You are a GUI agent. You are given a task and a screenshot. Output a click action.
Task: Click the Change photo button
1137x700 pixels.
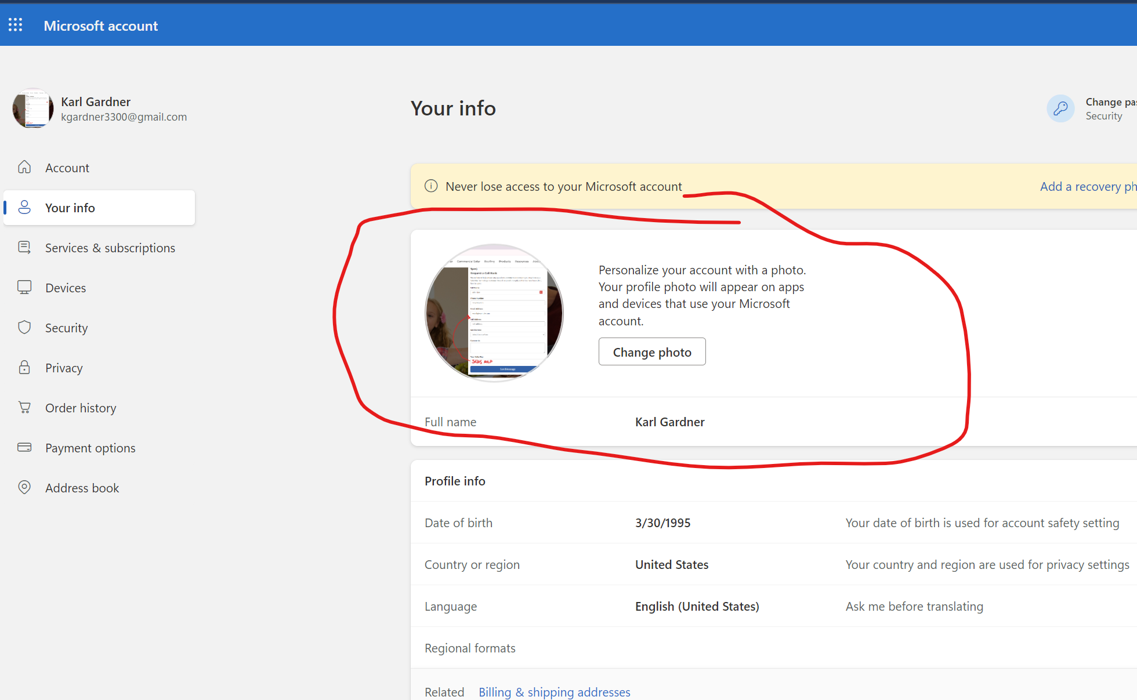(x=652, y=351)
